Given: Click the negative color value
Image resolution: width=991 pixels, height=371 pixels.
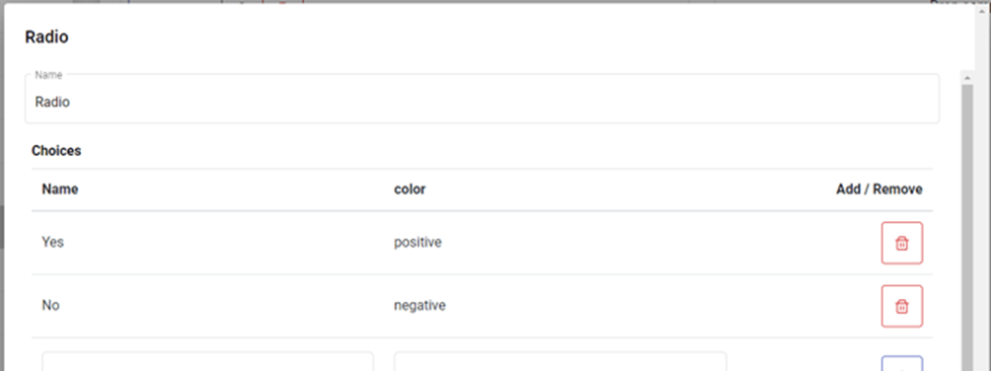Looking at the screenshot, I should [x=419, y=305].
